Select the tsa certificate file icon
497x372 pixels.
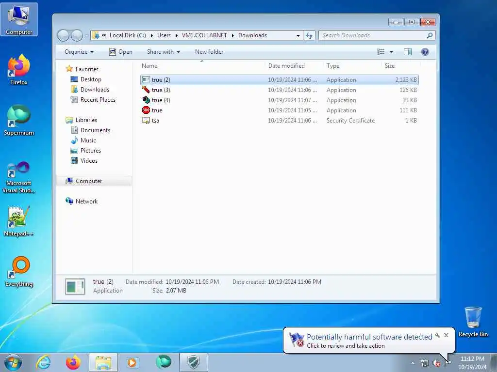146,120
